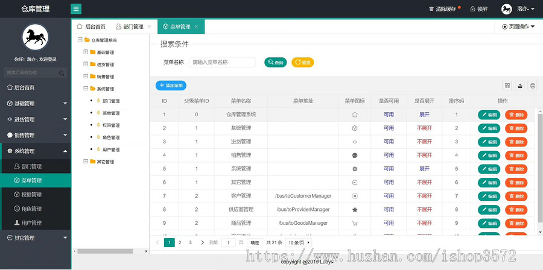
Task: Click the chat bubble icon in 销售管理 row
Action: pyautogui.click(x=355, y=155)
